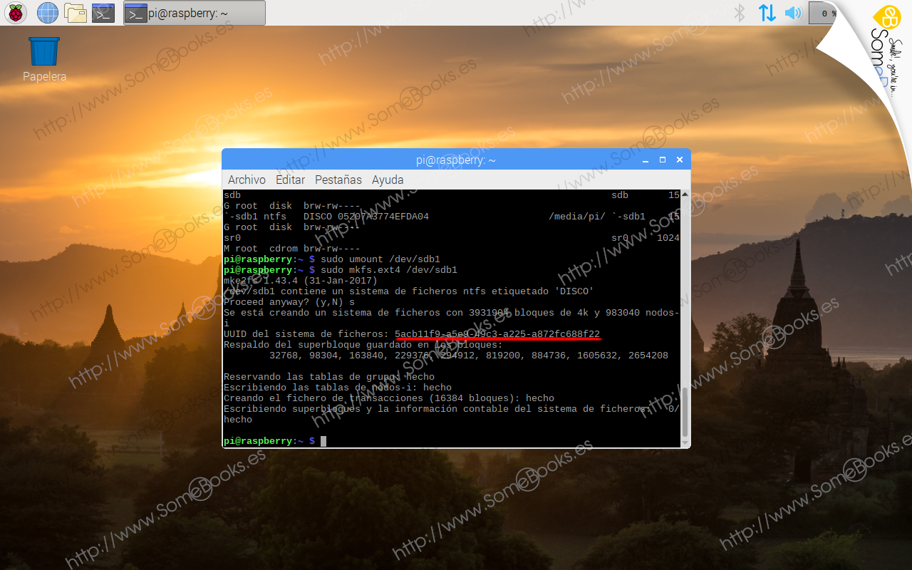The height and width of the screenshot is (570, 912).
Task: Open the Archivo menu
Action: tap(247, 180)
